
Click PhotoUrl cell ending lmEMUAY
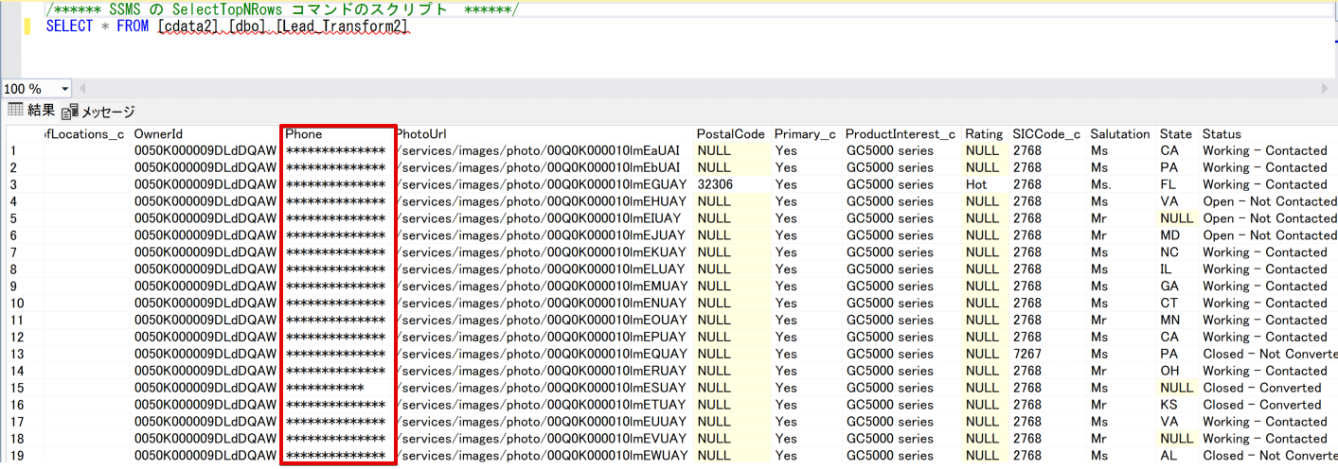coord(544,286)
